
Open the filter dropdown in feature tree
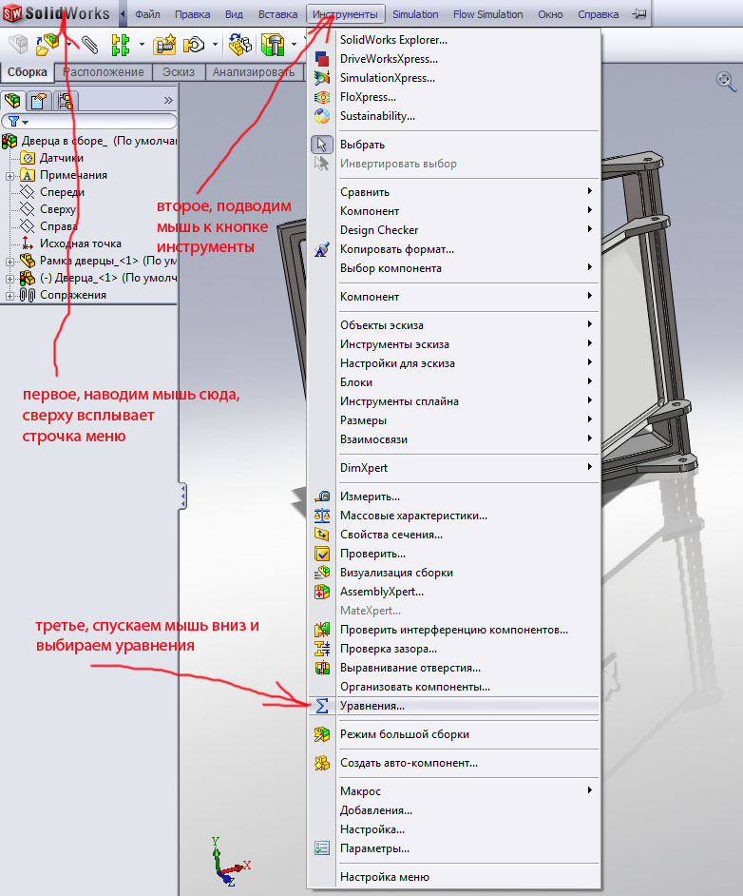[19, 122]
